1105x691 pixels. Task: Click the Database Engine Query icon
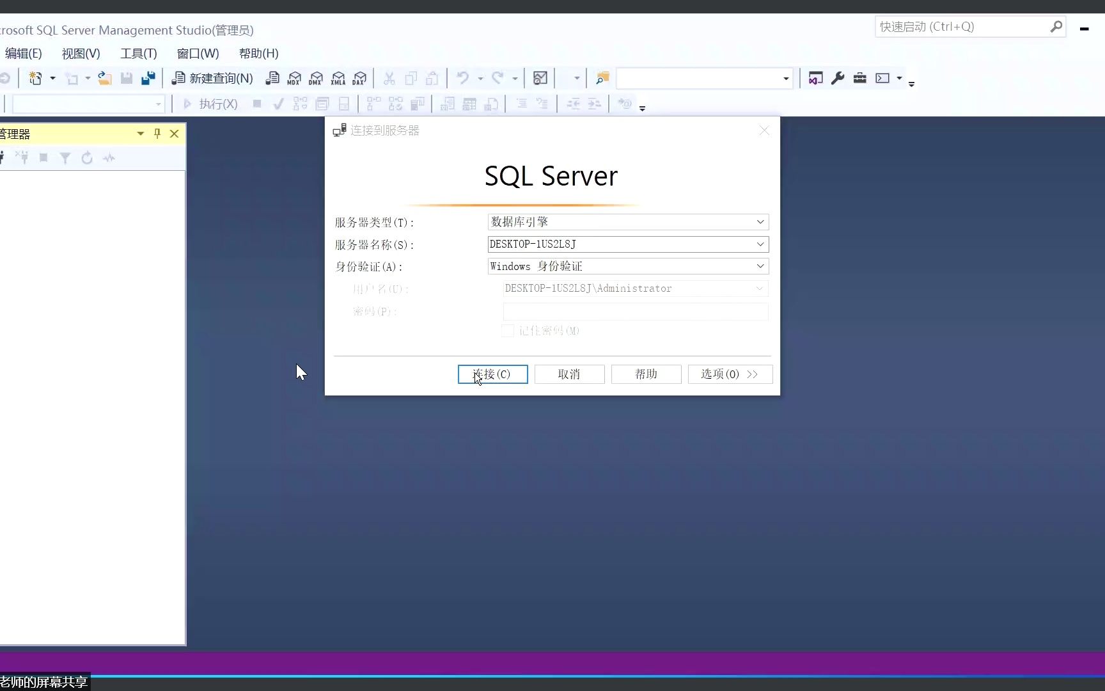[x=272, y=78]
